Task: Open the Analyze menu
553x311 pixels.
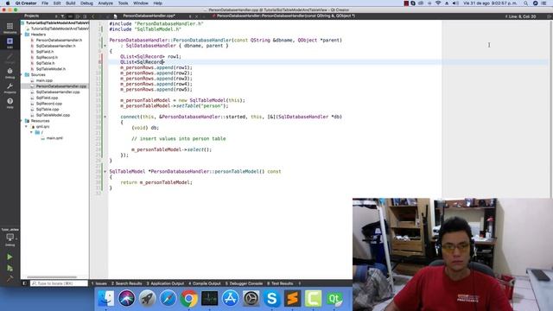Action: click(x=105, y=3)
